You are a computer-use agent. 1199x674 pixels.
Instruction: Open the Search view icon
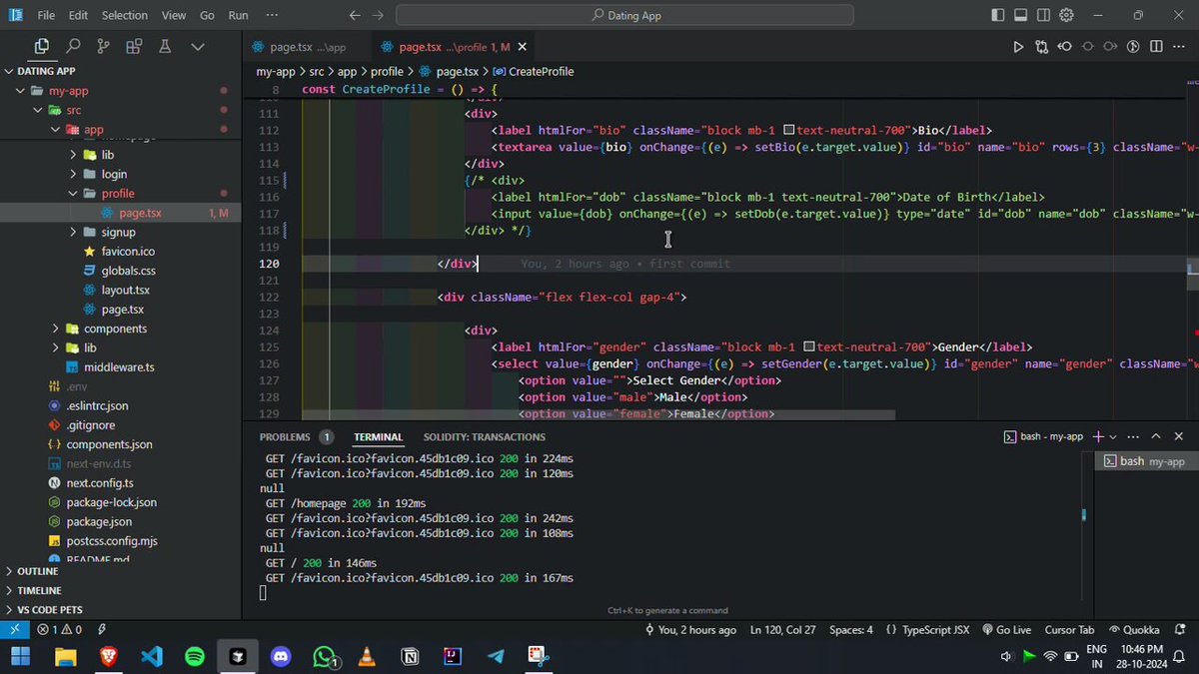73,46
